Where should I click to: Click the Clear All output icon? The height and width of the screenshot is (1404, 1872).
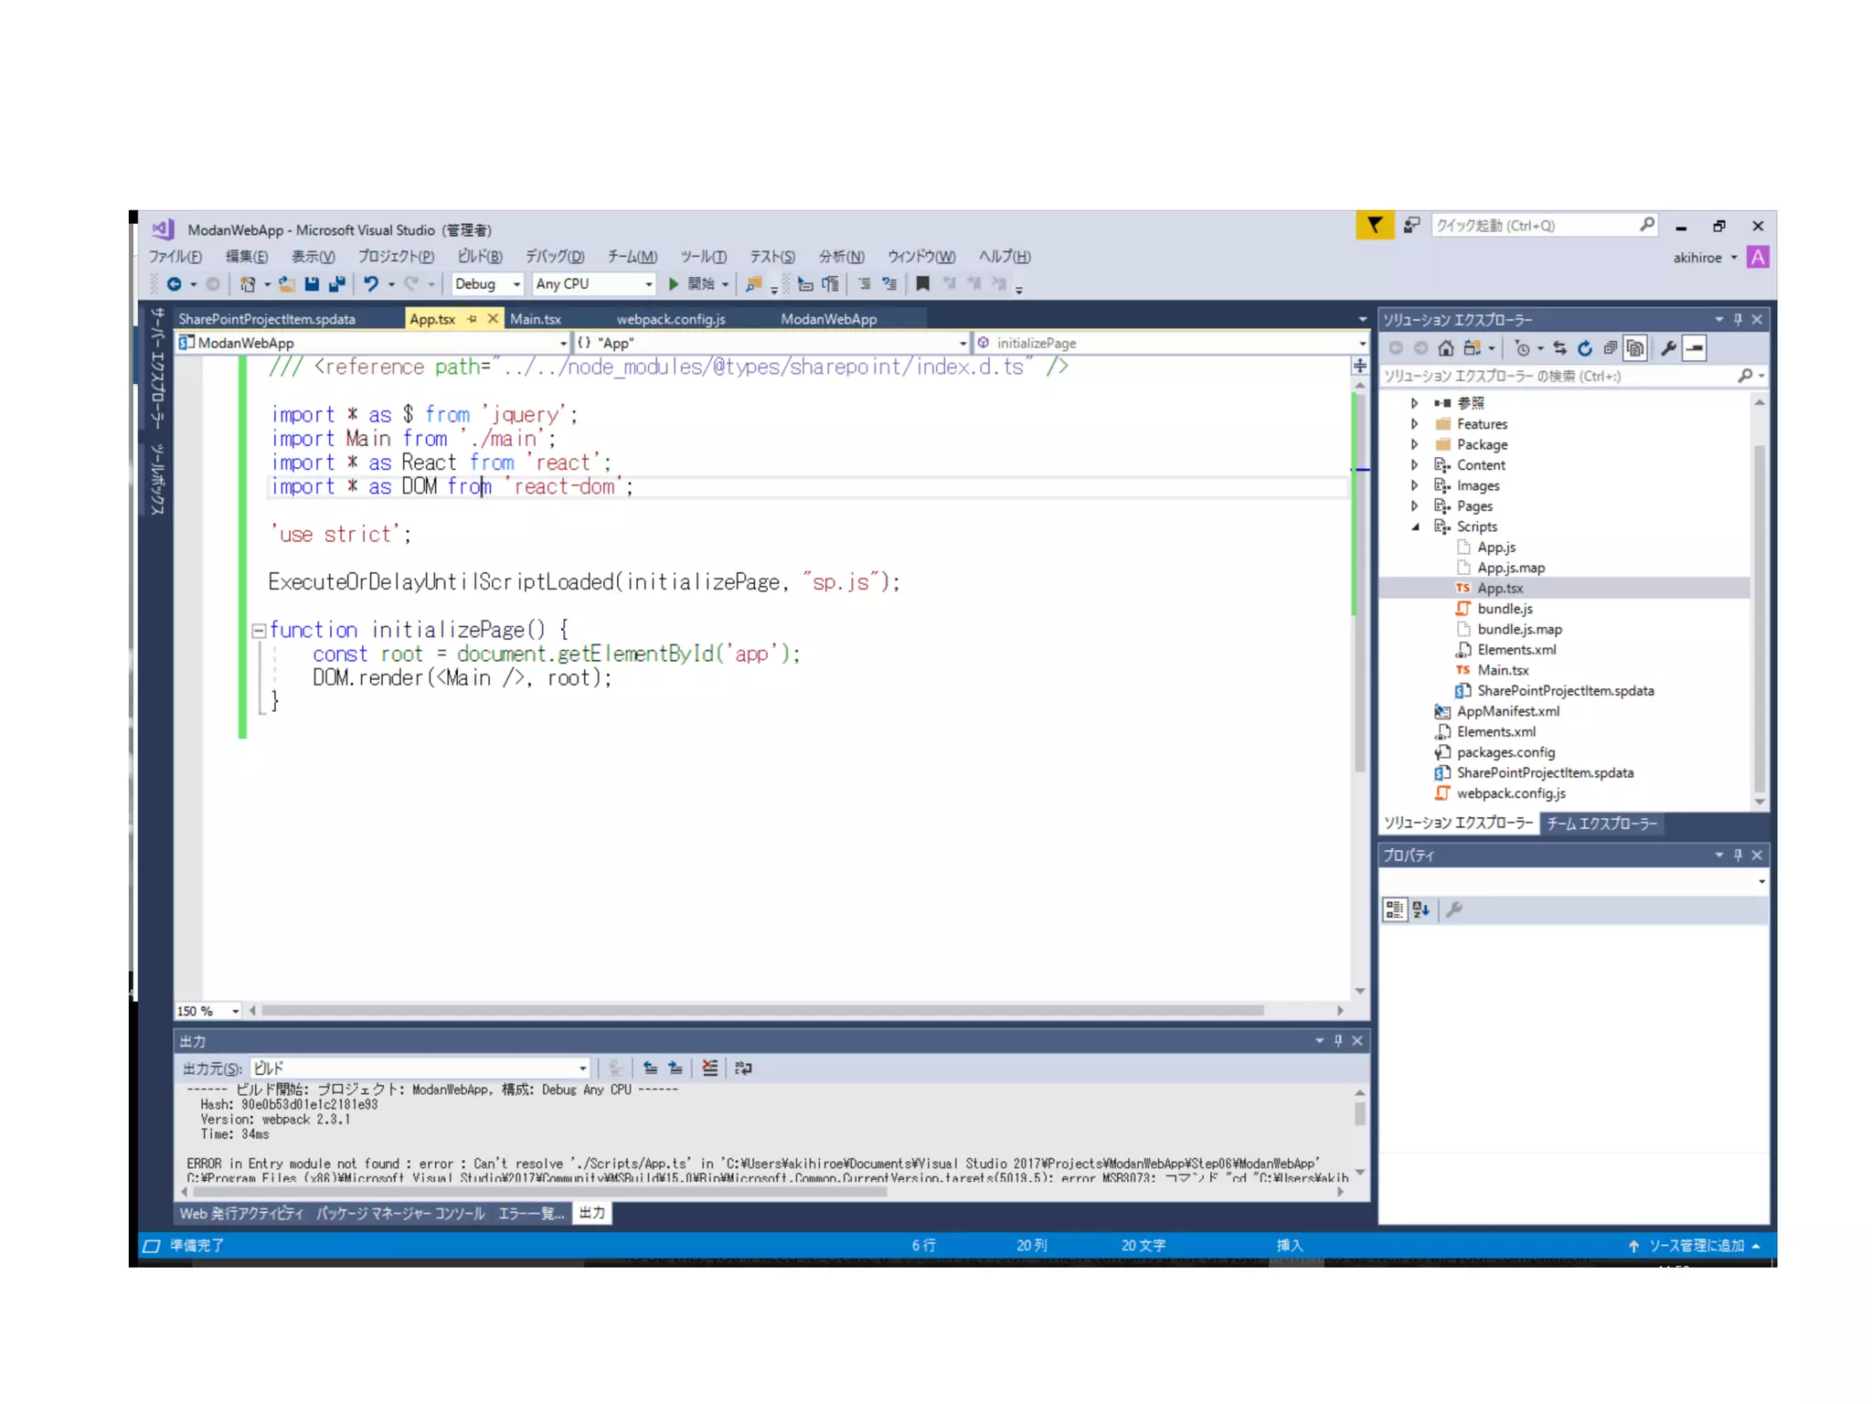point(709,1068)
